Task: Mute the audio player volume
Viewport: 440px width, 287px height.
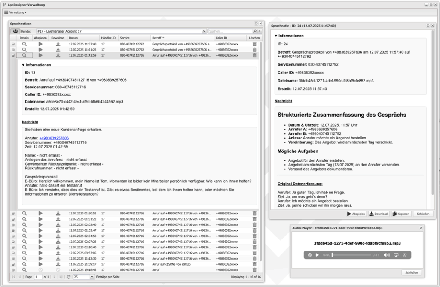Action: tap(387, 255)
